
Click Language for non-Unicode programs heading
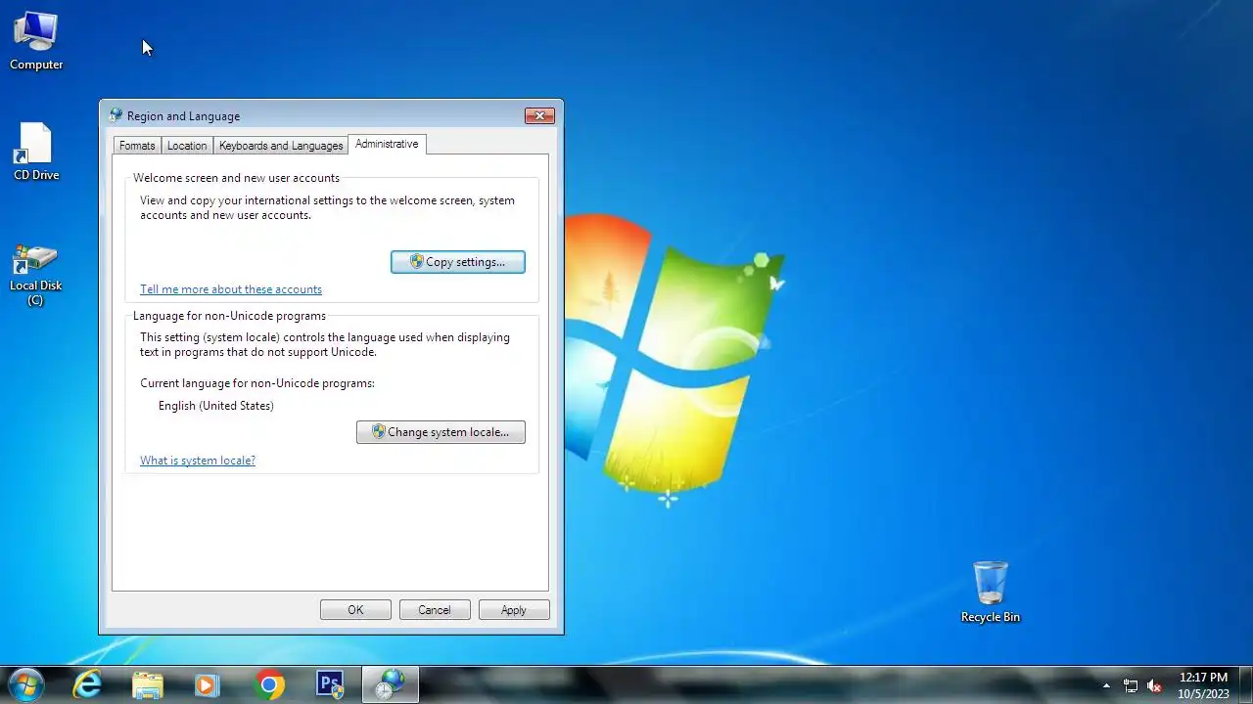229,316
